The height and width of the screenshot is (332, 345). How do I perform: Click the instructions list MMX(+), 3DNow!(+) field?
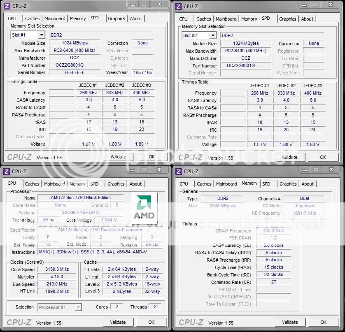tap(100, 252)
